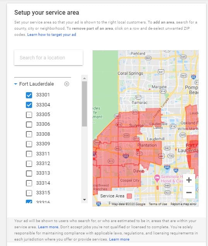Uncheck ZIP code 33304

[29, 105]
